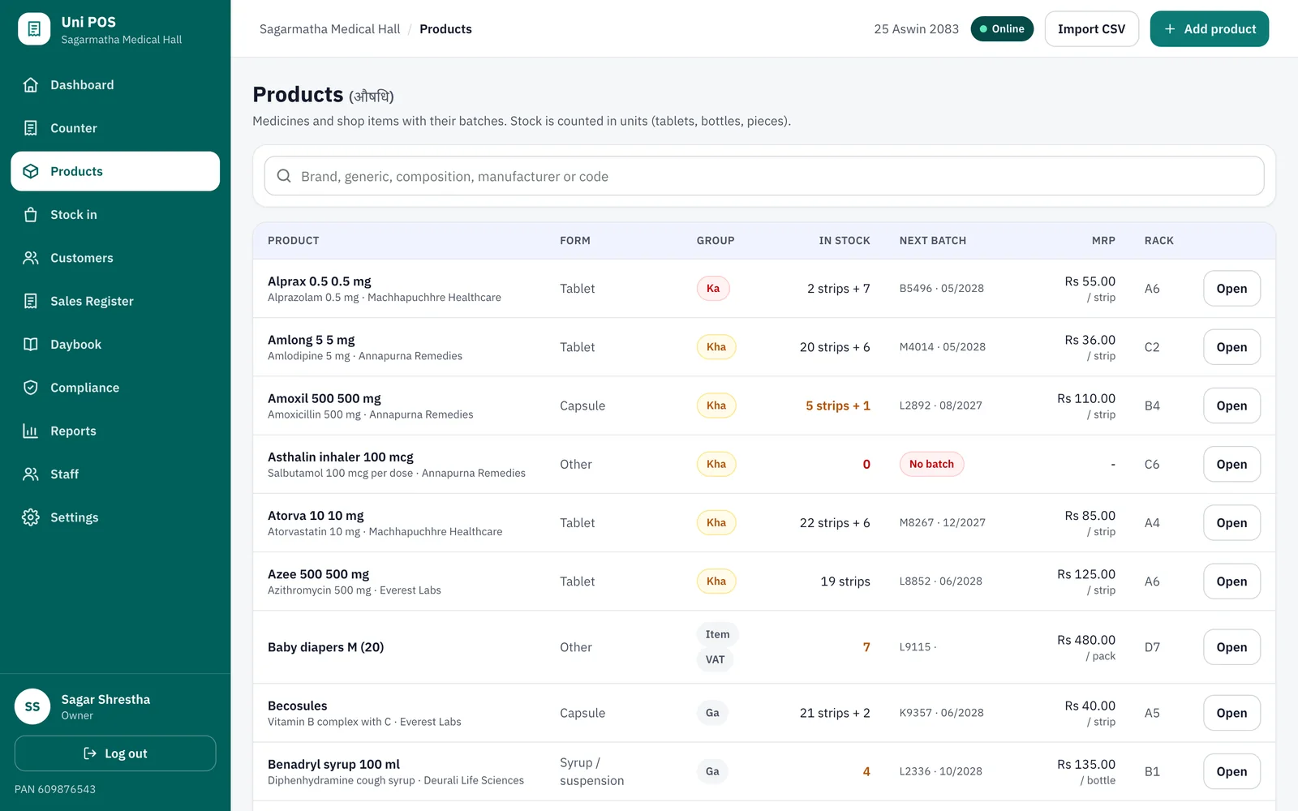Click the Staff users icon
The image size is (1298, 811).
(31, 474)
